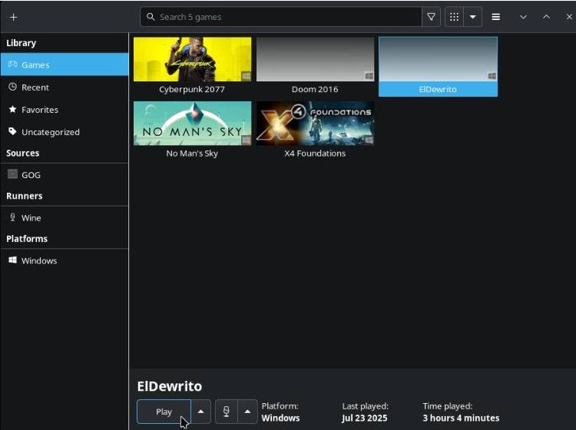Open the Uncategorized category
The width and height of the screenshot is (576, 430).
coord(65,132)
